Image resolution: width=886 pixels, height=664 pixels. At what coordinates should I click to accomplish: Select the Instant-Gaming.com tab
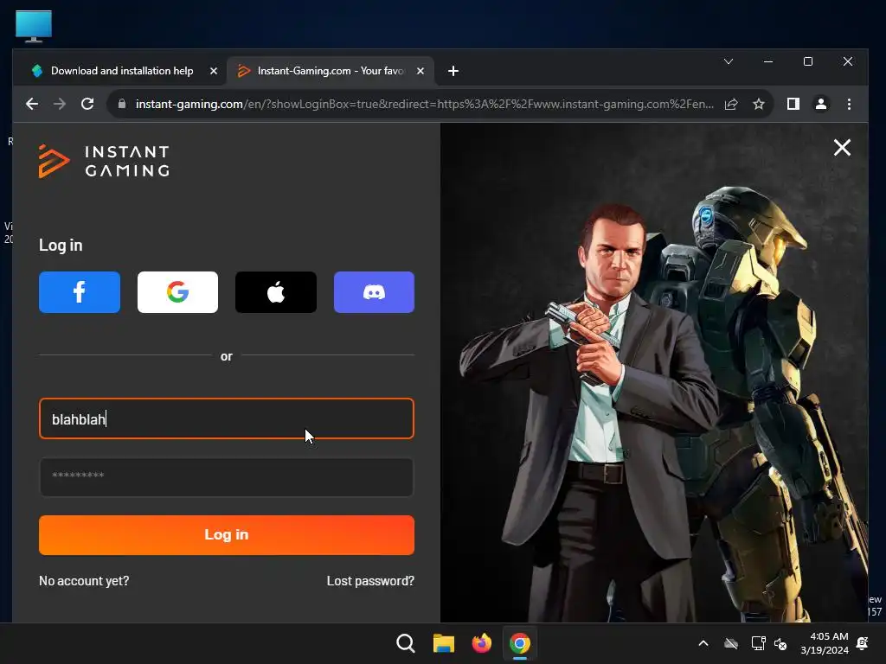tap(331, 71)
